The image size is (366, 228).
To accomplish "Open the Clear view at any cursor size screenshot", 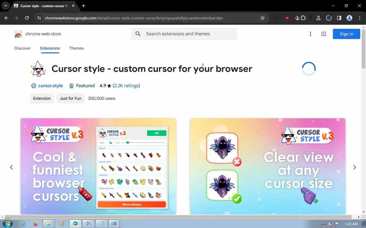I will [x=268, y=166].
